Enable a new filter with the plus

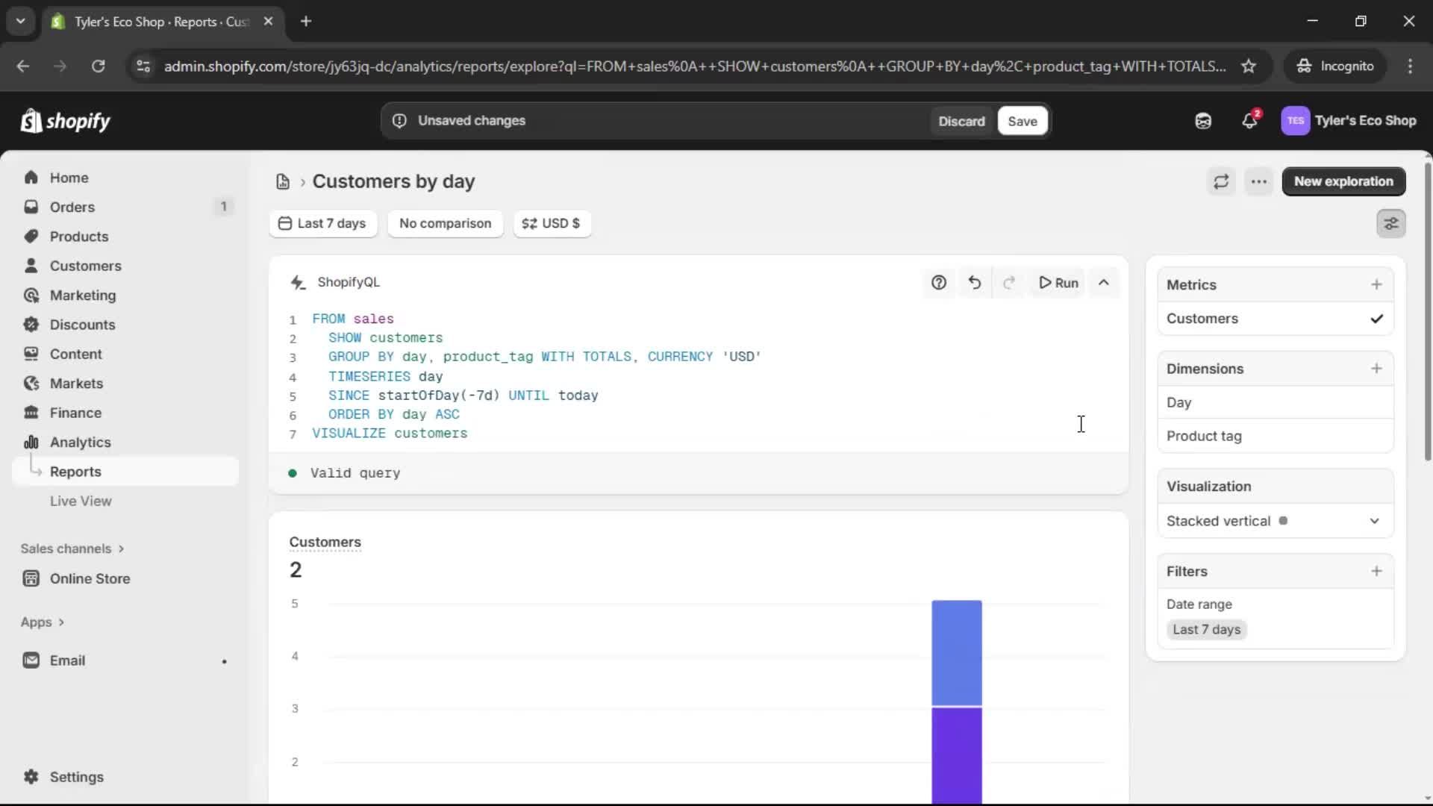point(1377,571)
